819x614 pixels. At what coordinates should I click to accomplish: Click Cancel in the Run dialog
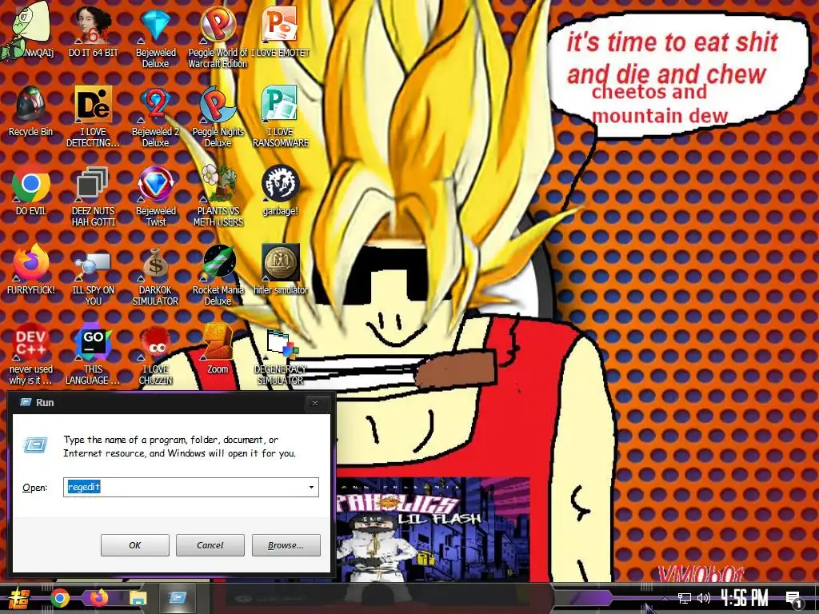tap(210, 545)
